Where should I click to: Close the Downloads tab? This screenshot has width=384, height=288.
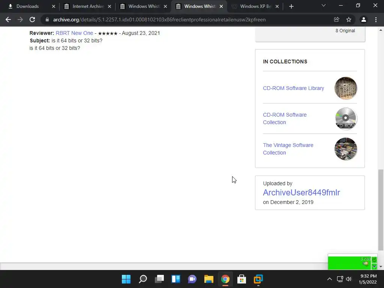(x=54, y=6)
